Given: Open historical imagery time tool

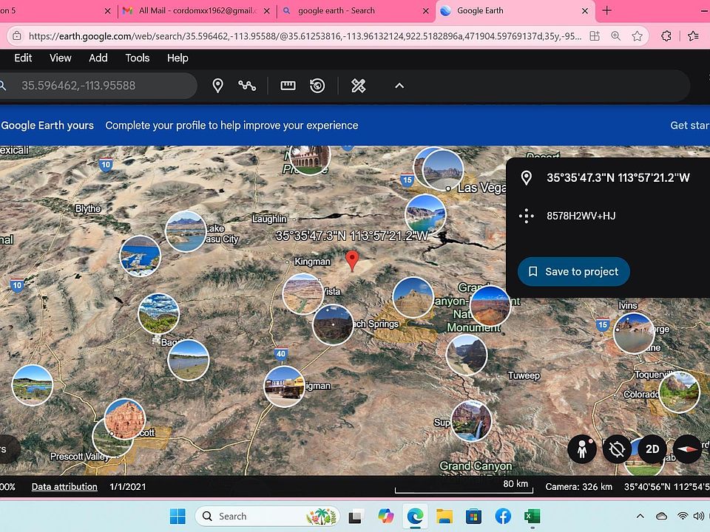Looking at the screenshot, I should pos(317,86).
